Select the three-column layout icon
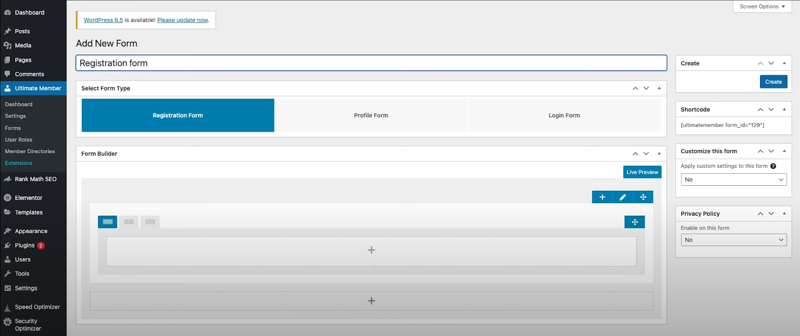This screenshot has height=336, width=800. point(150,222)
